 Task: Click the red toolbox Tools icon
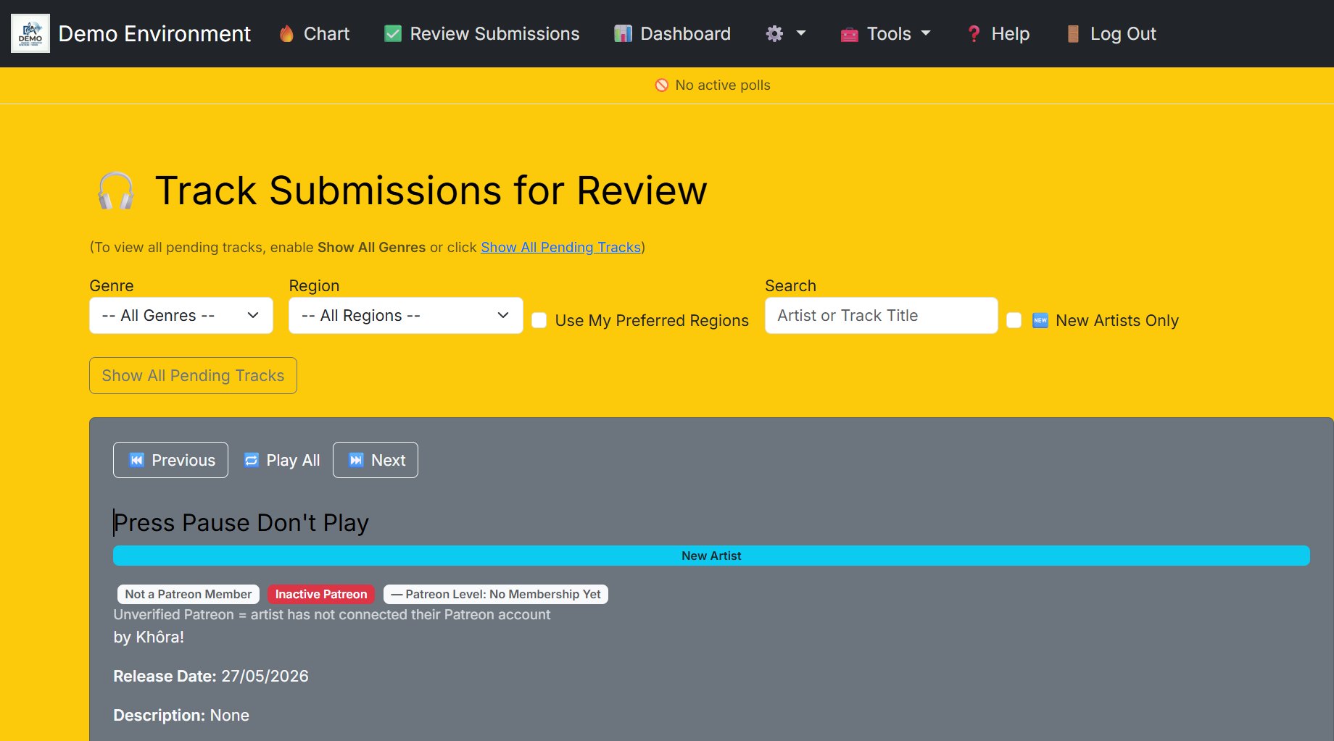849,33
